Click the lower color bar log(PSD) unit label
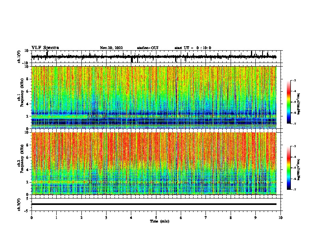This screenshot has width=316, height=244. [298, 170]
